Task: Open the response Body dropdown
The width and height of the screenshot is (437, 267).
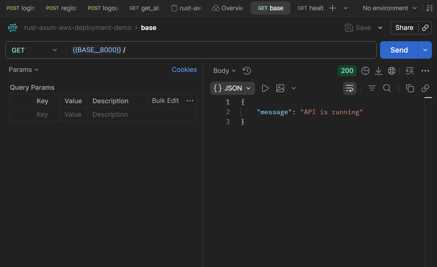Action: pyautogui.click(x=225, y=71)
